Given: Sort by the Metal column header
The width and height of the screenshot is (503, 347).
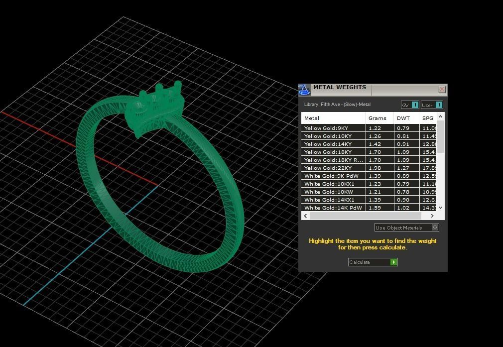Looking at the screenshot, I should click(333, 118).
